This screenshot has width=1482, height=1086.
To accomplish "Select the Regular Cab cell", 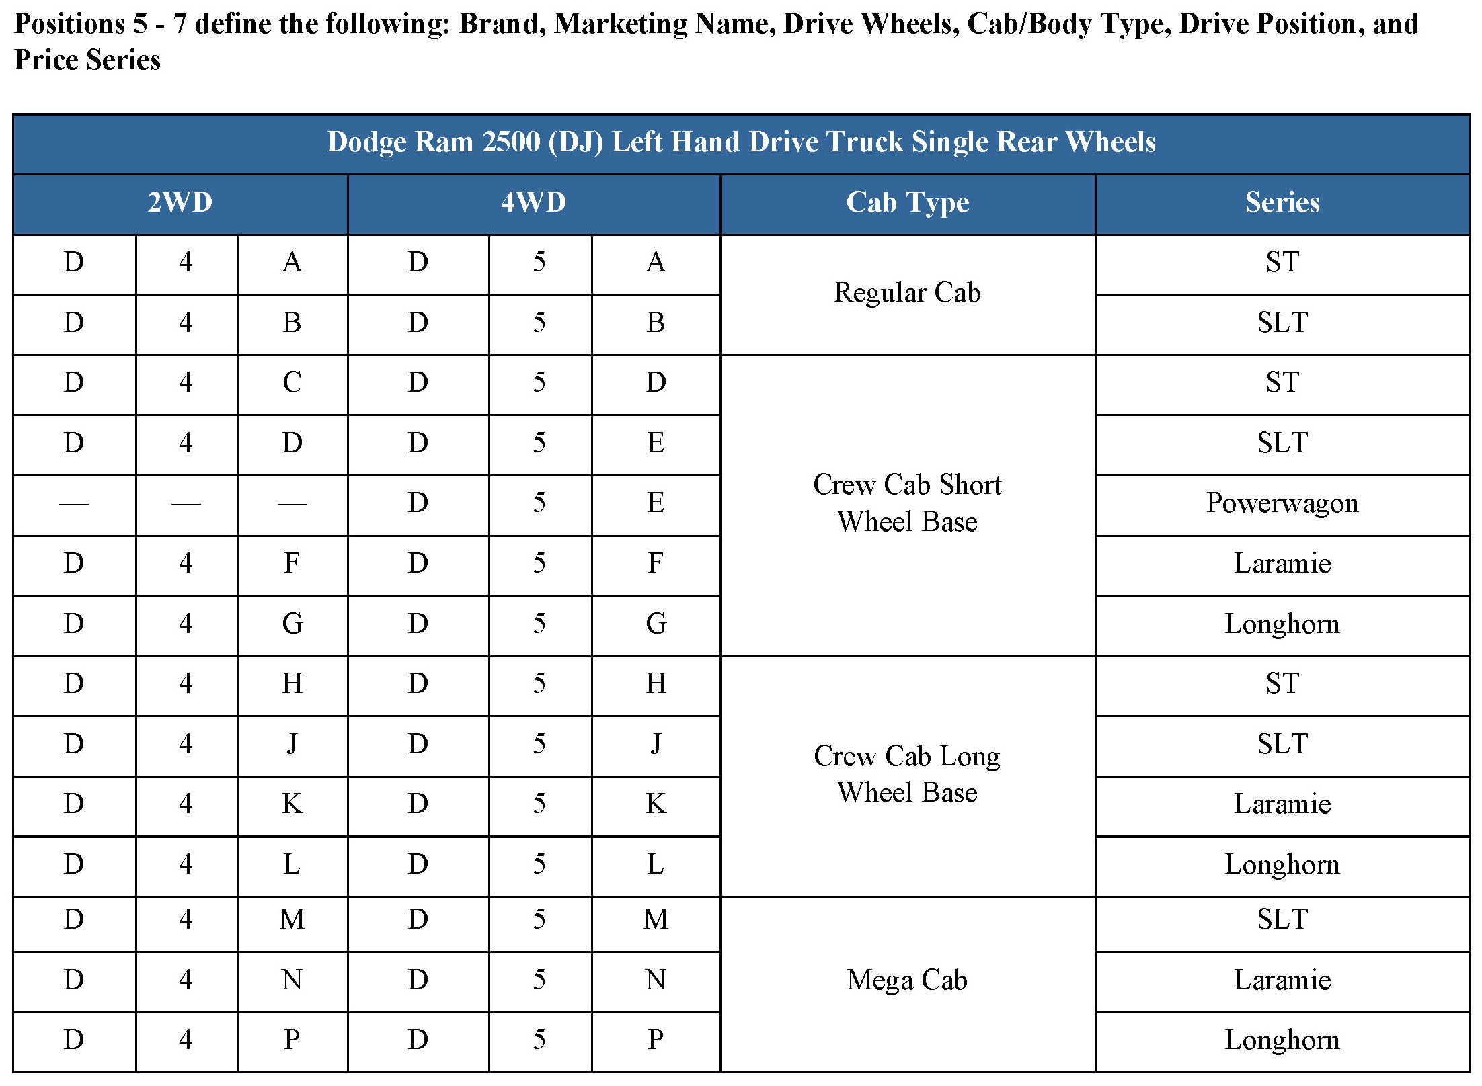I will pos(907,293).
